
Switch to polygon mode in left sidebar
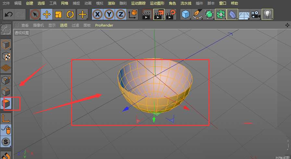6,104
